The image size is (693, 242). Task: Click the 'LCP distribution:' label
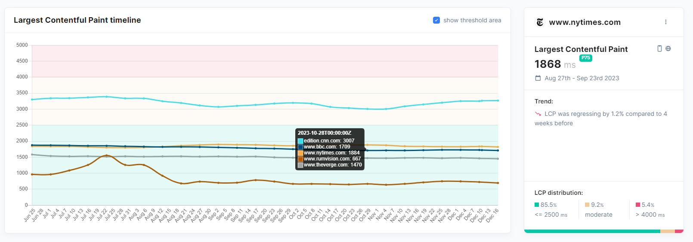click(559, 193)
